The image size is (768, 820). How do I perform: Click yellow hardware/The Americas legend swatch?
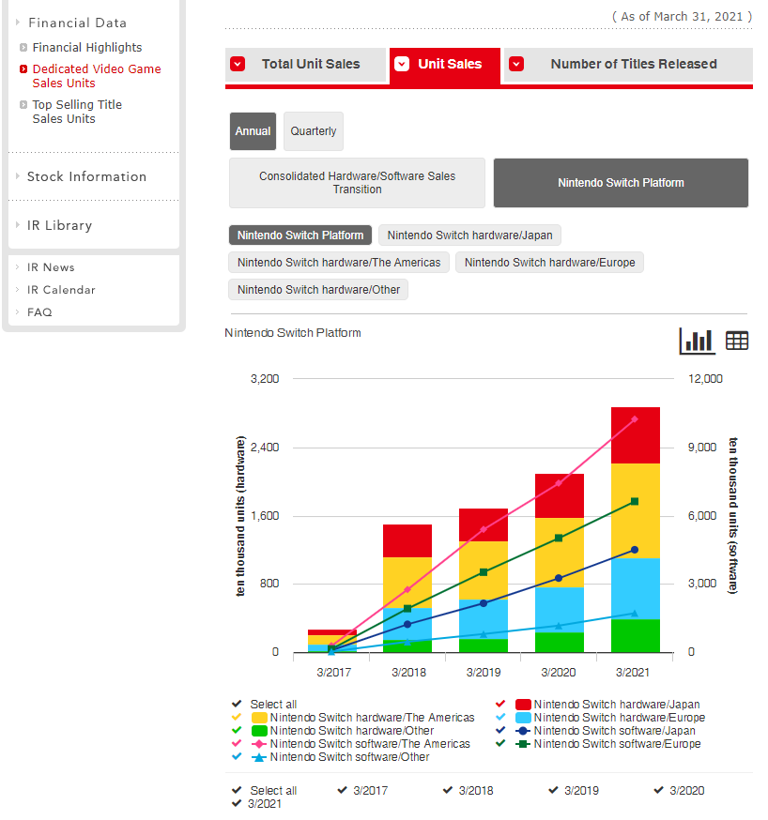coord(259,718)
